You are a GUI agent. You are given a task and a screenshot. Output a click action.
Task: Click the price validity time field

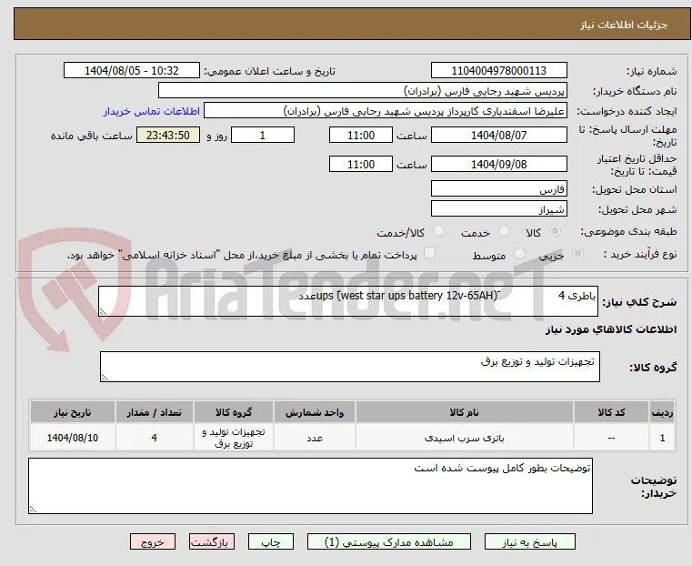(361, 164)
